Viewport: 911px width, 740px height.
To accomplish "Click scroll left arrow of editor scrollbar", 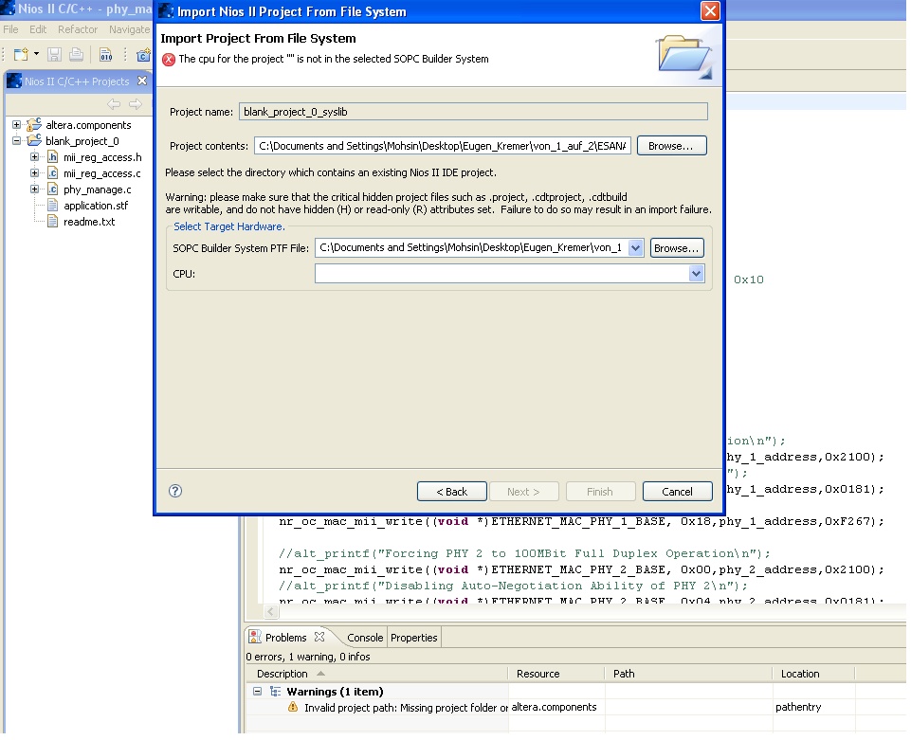I will point(271,612).
